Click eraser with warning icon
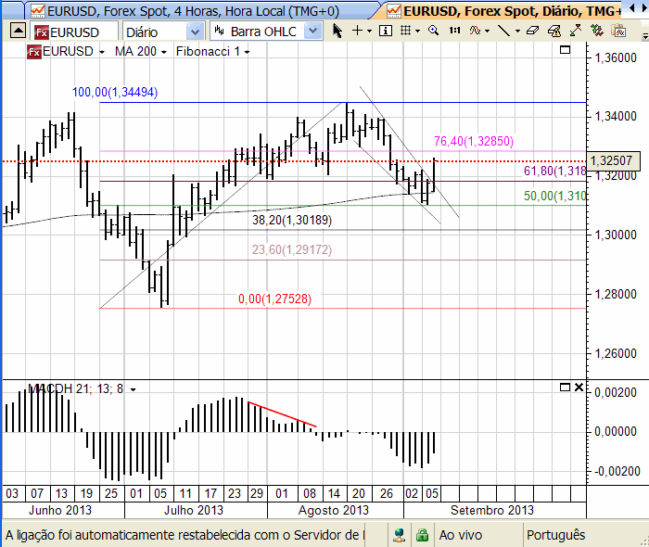This screenshot has height=547, width=649. [x=554, y=31]
